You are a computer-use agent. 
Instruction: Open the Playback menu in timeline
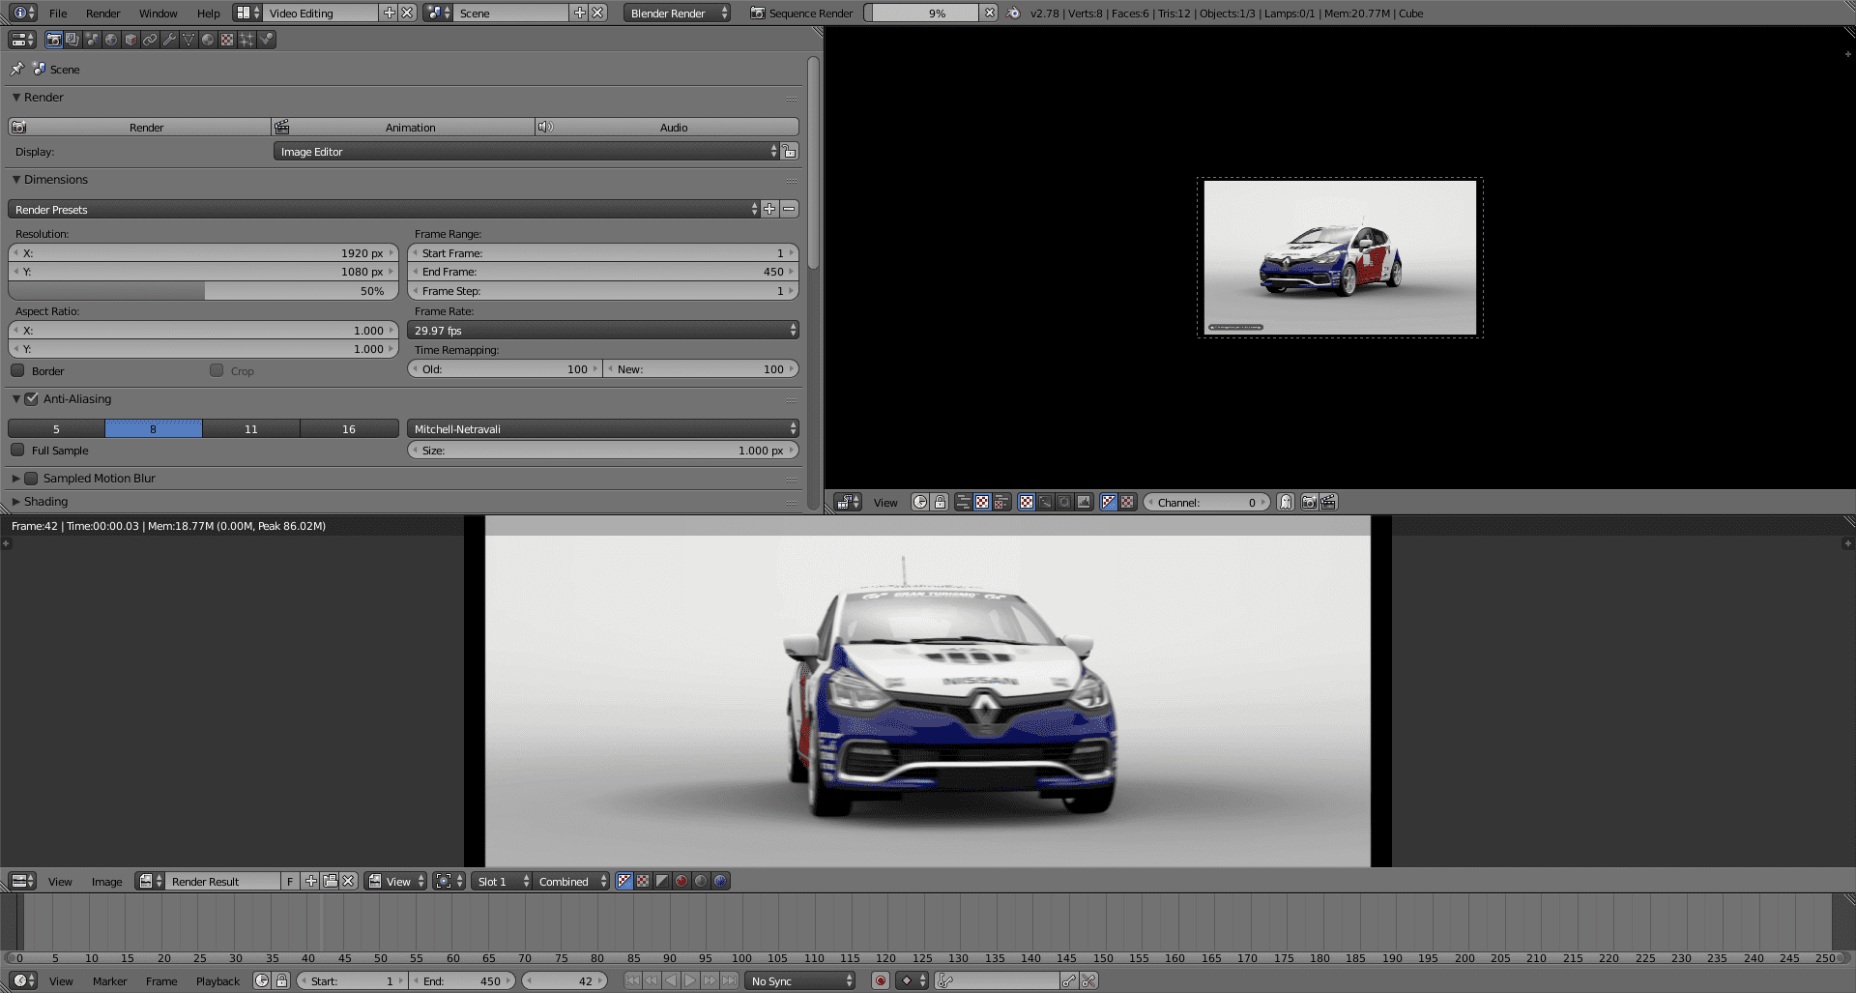[x=217, y=980]
